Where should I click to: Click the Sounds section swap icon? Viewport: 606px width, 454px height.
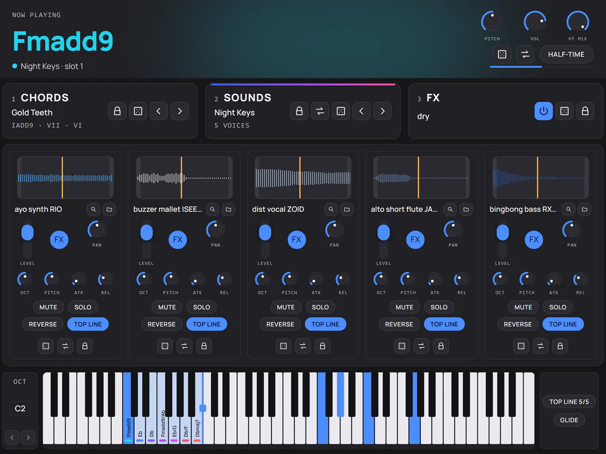coord(320,111)
